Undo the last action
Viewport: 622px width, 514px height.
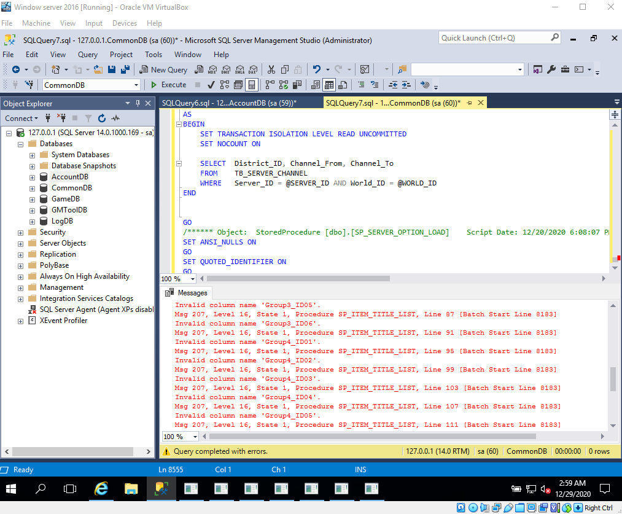tap(317, 70)
